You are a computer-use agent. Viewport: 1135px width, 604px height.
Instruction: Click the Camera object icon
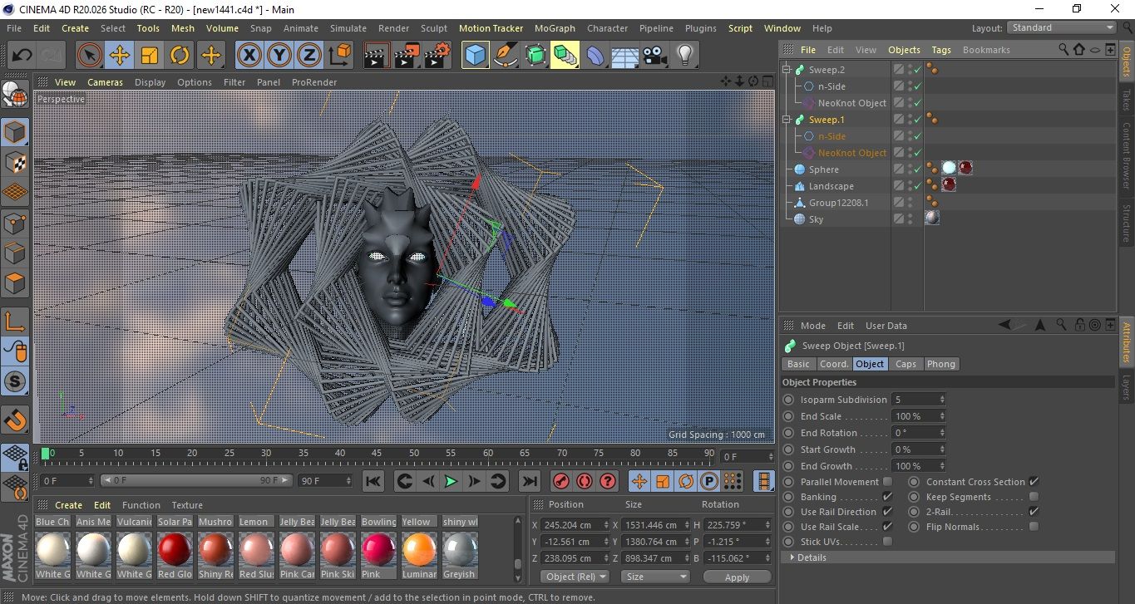click(654, 56)
